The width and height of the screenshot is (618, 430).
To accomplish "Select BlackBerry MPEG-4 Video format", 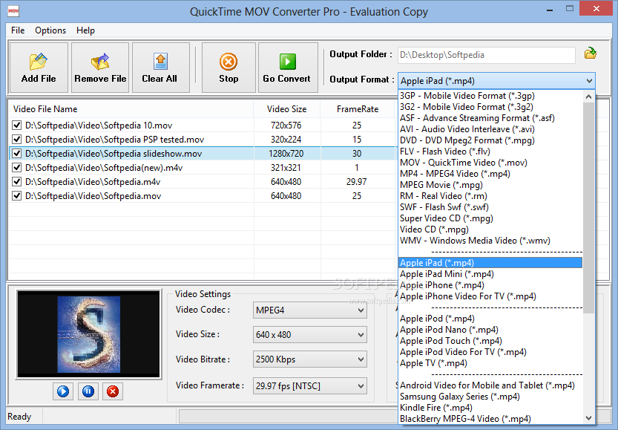I will (490, 419).
